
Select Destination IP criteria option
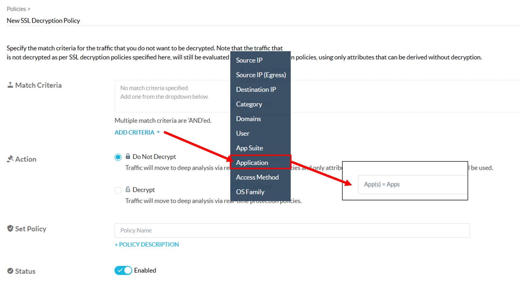pyautogui.click(x=256, y=89)
